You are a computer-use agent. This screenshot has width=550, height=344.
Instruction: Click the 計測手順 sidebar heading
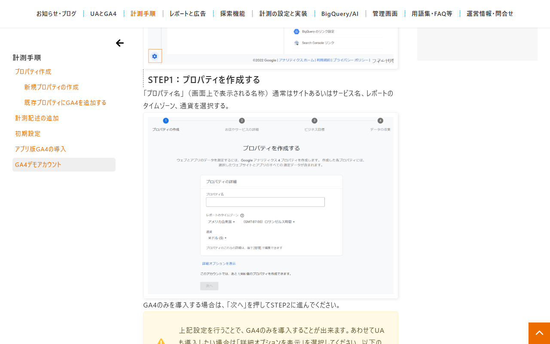[27, 58]
